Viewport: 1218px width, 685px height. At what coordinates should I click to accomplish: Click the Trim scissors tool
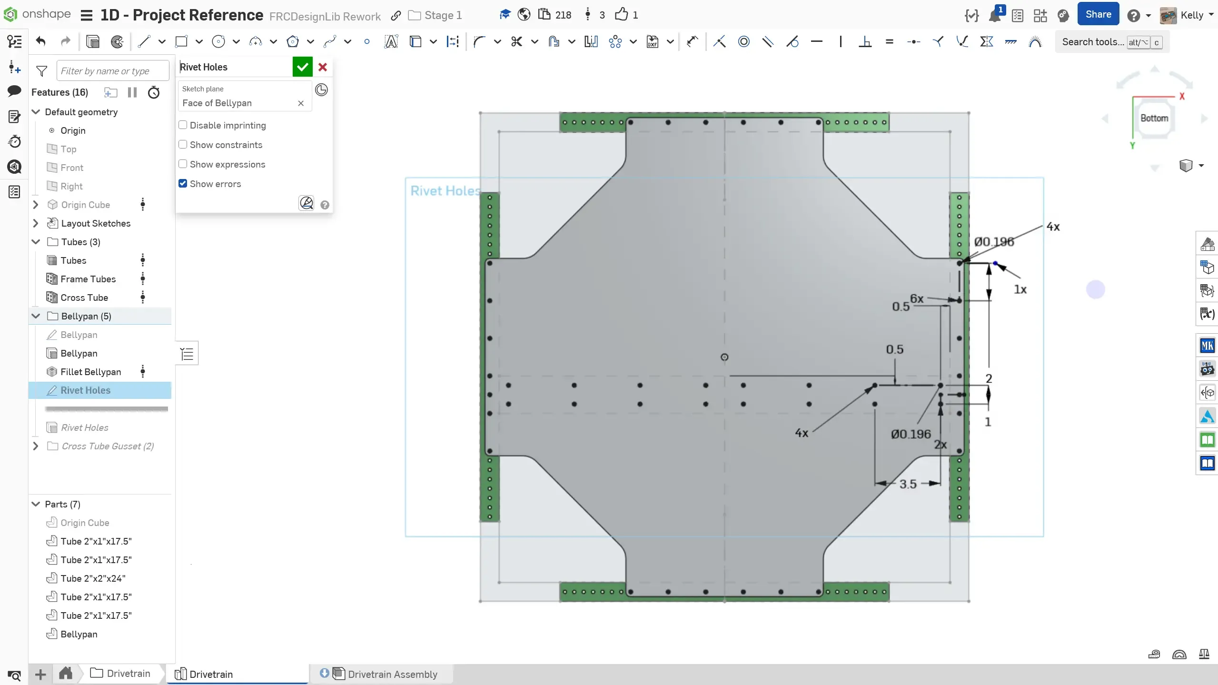[516, 42]
